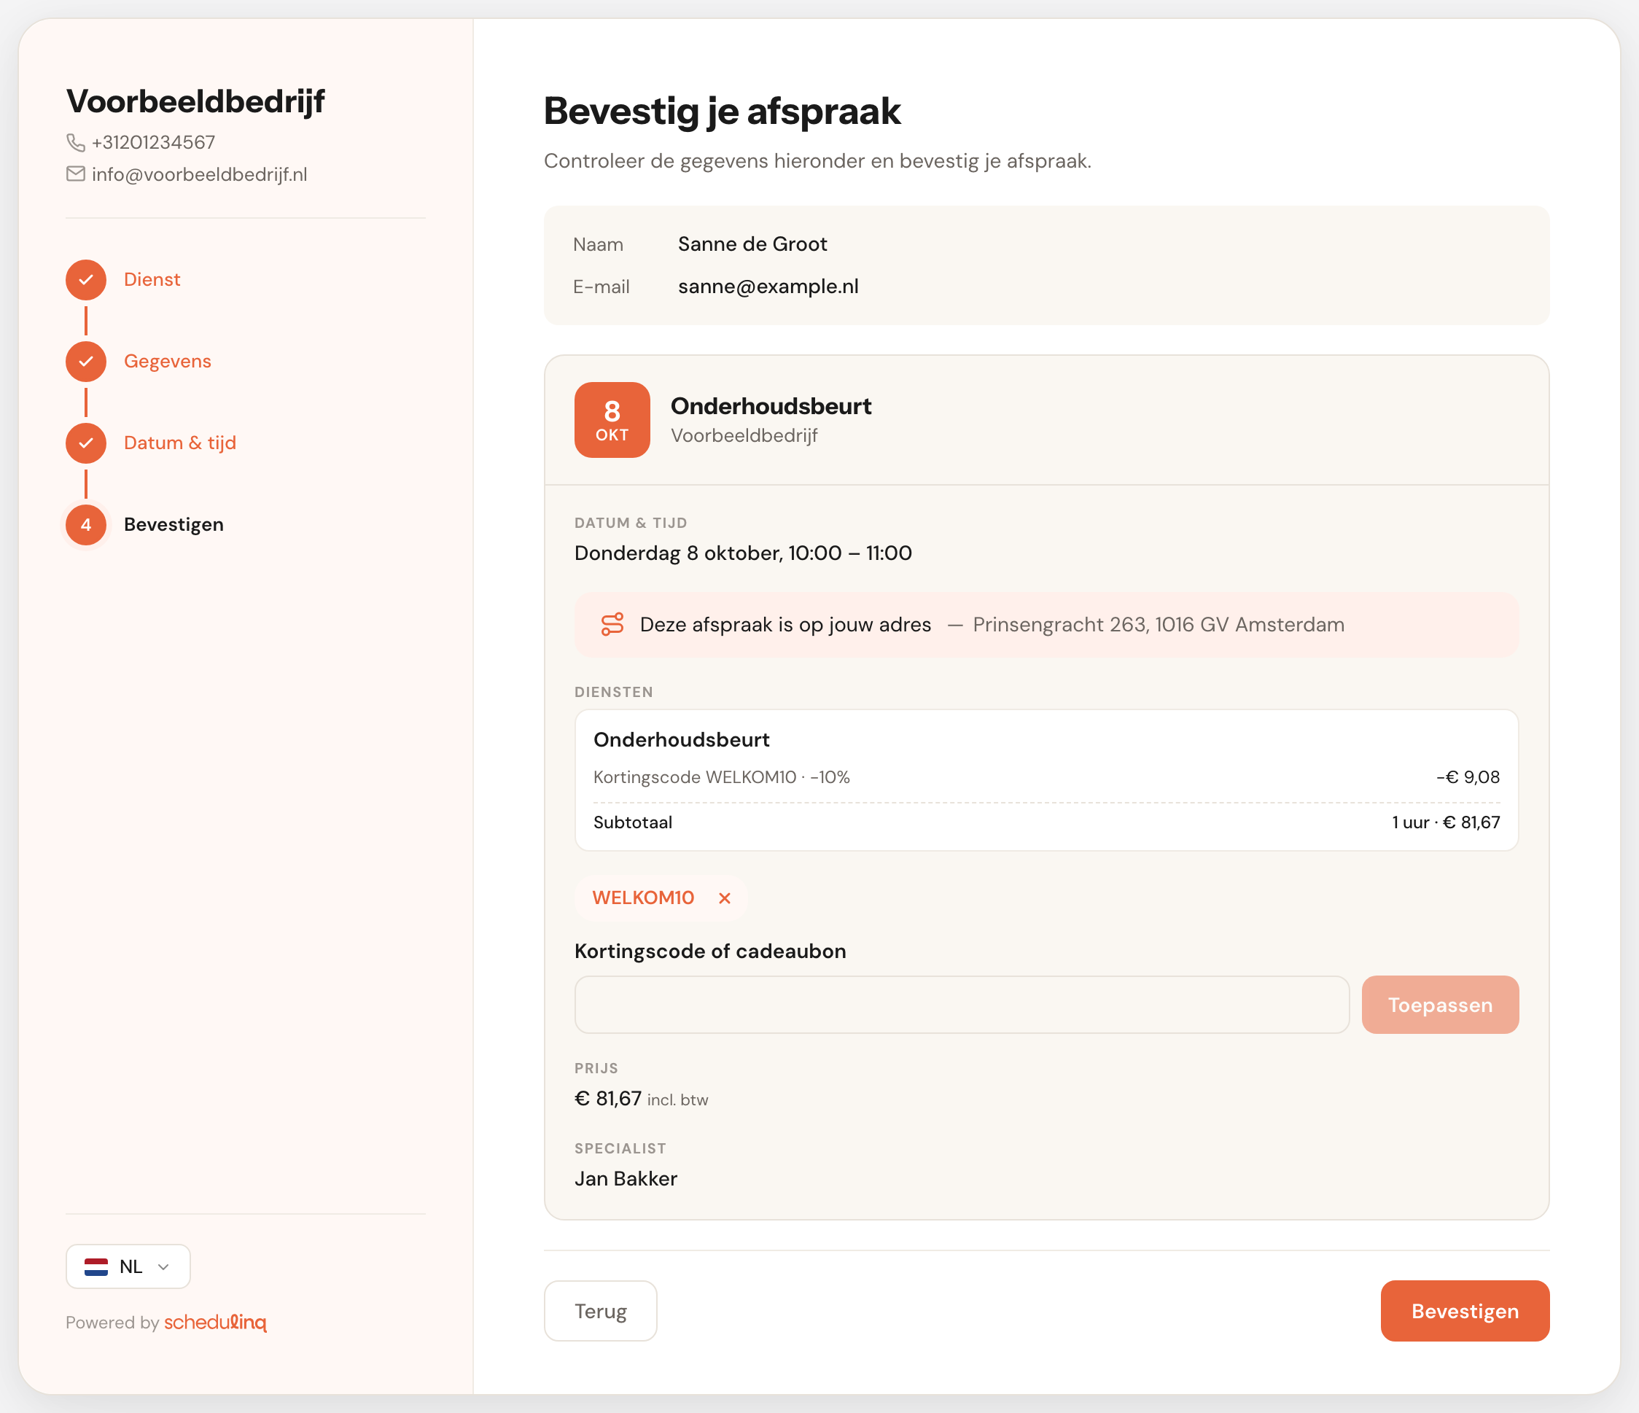Viewport: 1639px width, 1413px height.
Task: Click the checkmark circle for Datum & tijd
Action: pos(86,443)
